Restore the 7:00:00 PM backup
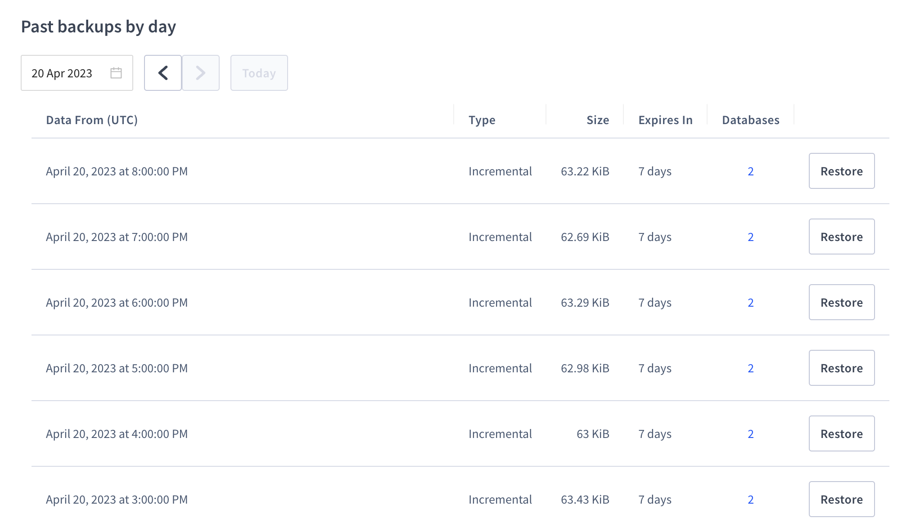This screenshot has height=527, width=911. pos(842,237)
